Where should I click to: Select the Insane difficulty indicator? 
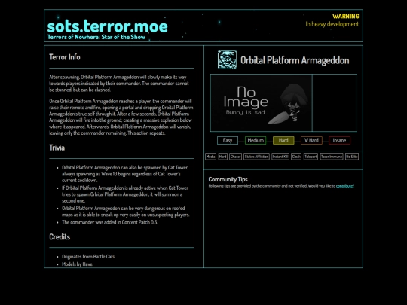339,140
